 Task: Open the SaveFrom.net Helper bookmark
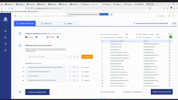click(21, 11)
